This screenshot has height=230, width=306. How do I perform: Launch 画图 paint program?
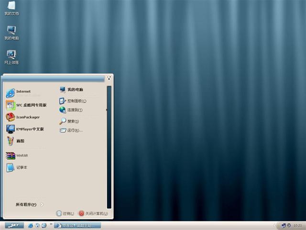point(15,141)
